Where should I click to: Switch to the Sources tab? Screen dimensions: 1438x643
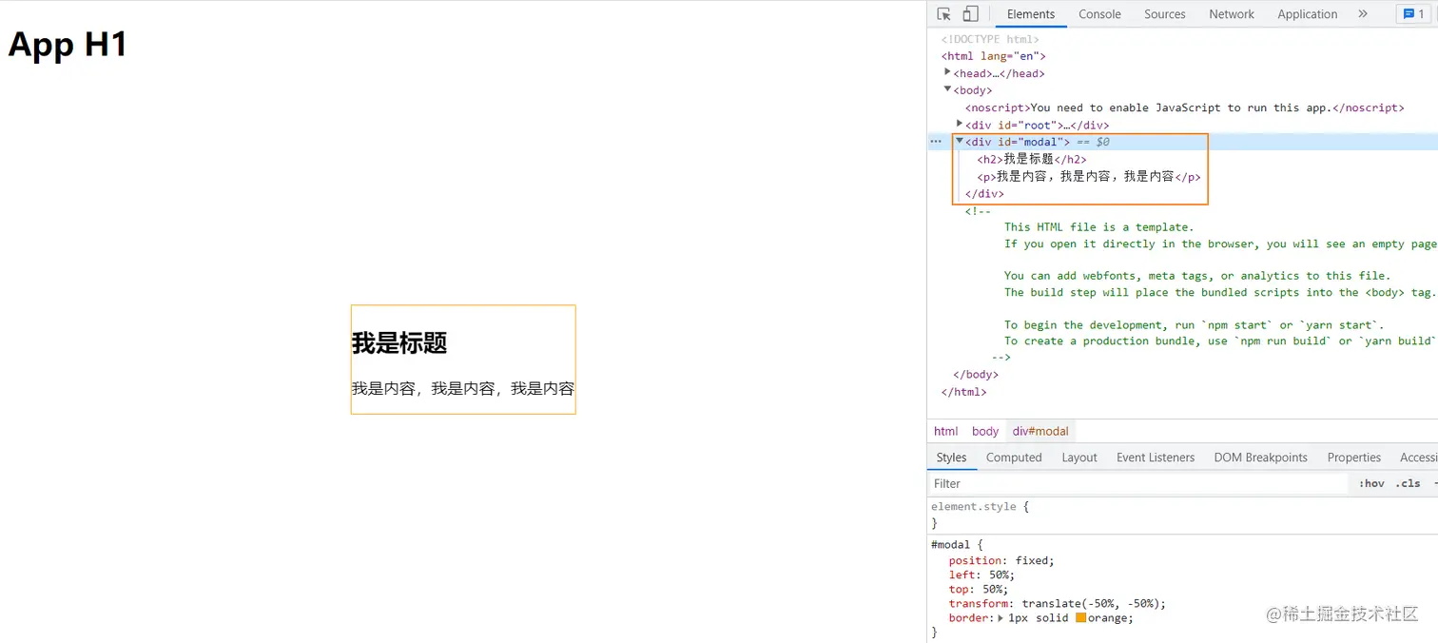[x=1165, y=14]
